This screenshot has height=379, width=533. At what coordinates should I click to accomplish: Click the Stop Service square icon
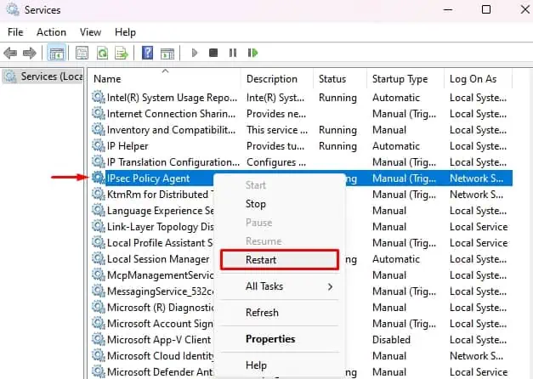tap(213, 53)
